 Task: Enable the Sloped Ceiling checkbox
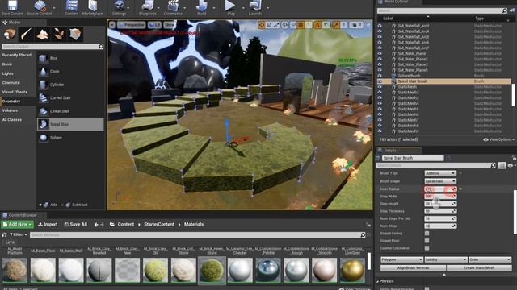pos(427,234)
